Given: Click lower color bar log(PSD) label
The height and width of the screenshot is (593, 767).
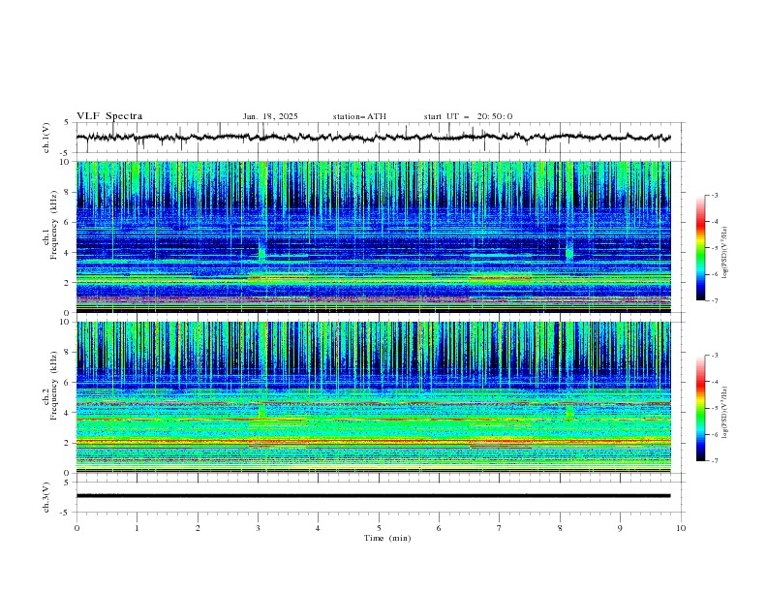Looking at the screenshot, I should [725, 413].
